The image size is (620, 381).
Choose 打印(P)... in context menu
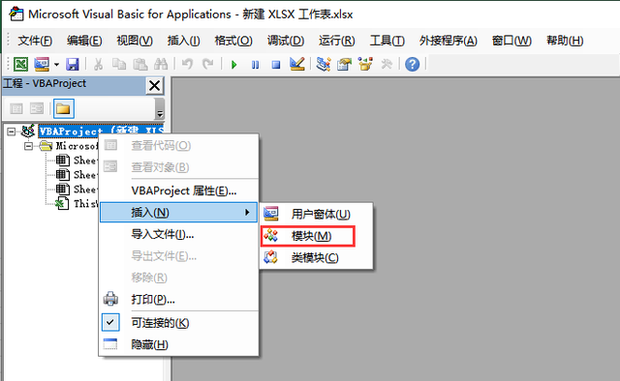[x=178, y=300]
